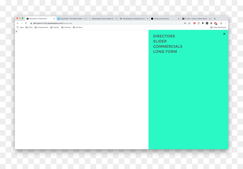The width and height of the screenshot is (243, 169).
Task: Open the font identifier extension
Action: click(199, 23)
